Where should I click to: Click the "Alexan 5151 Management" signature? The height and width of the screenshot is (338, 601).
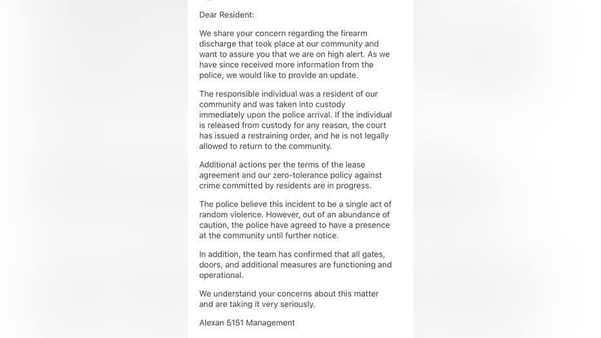[x=247, y=323]
